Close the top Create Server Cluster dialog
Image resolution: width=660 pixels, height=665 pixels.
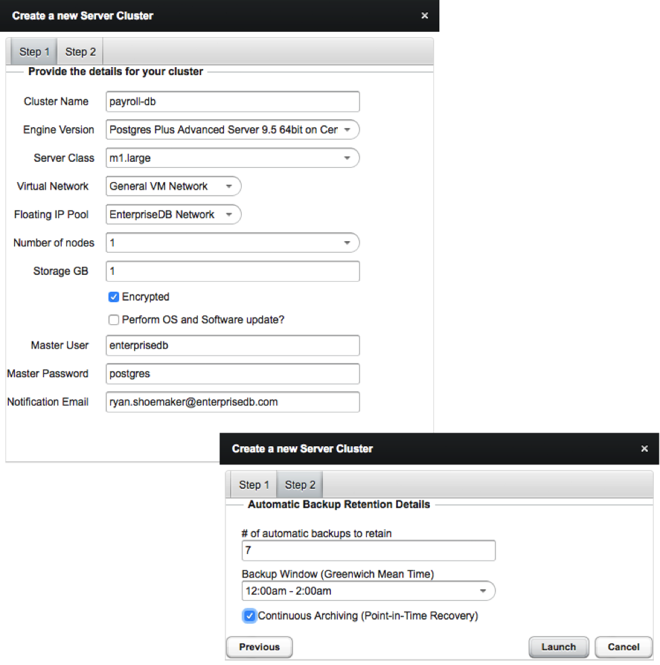pos(424,16)
